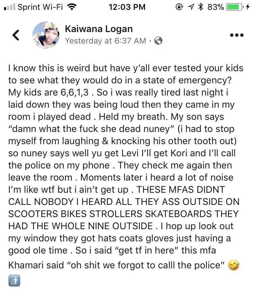Tap the 12:03 PM clock
253x293 pixels.
(128, 6)
